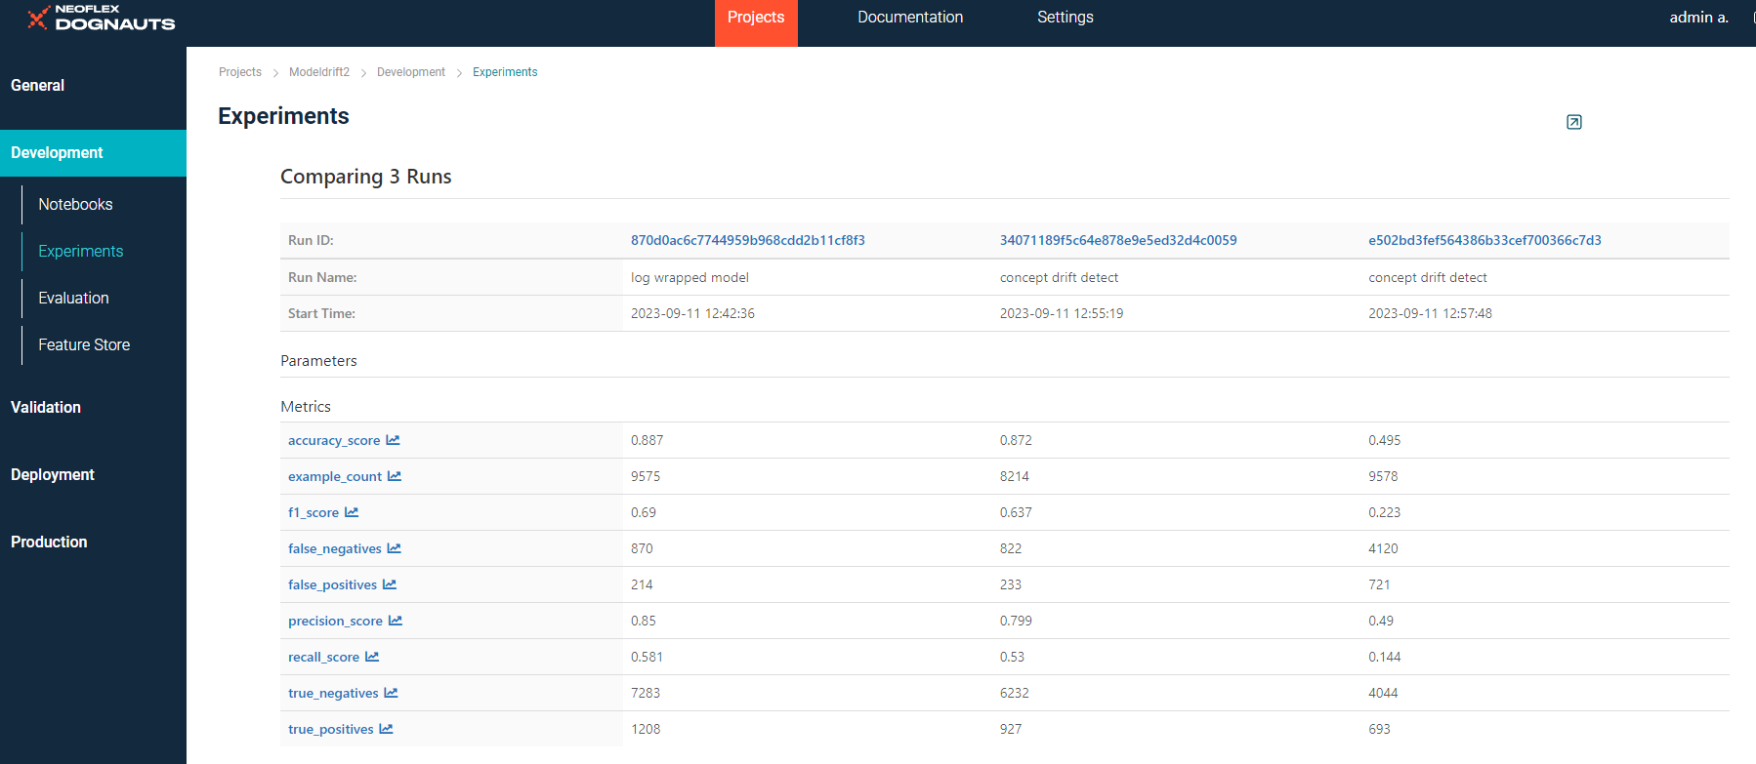The image size is (1756, 764).
Task: Click the open-in-new-window icon
Action: (x=1574, y=122)
